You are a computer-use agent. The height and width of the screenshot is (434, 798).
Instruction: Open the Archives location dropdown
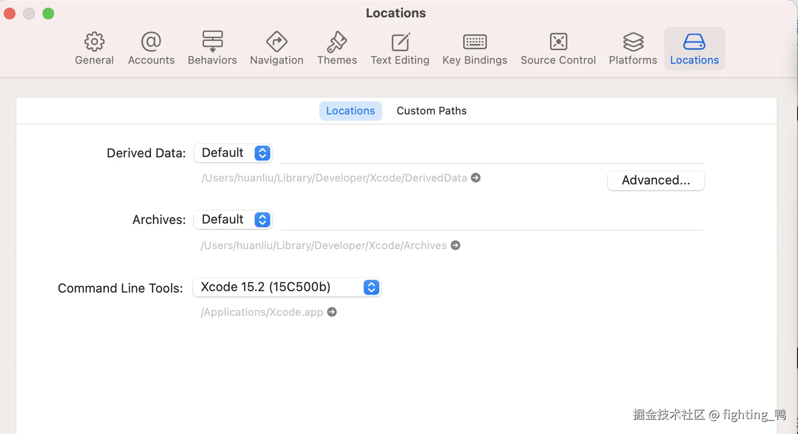pos(233,220)
